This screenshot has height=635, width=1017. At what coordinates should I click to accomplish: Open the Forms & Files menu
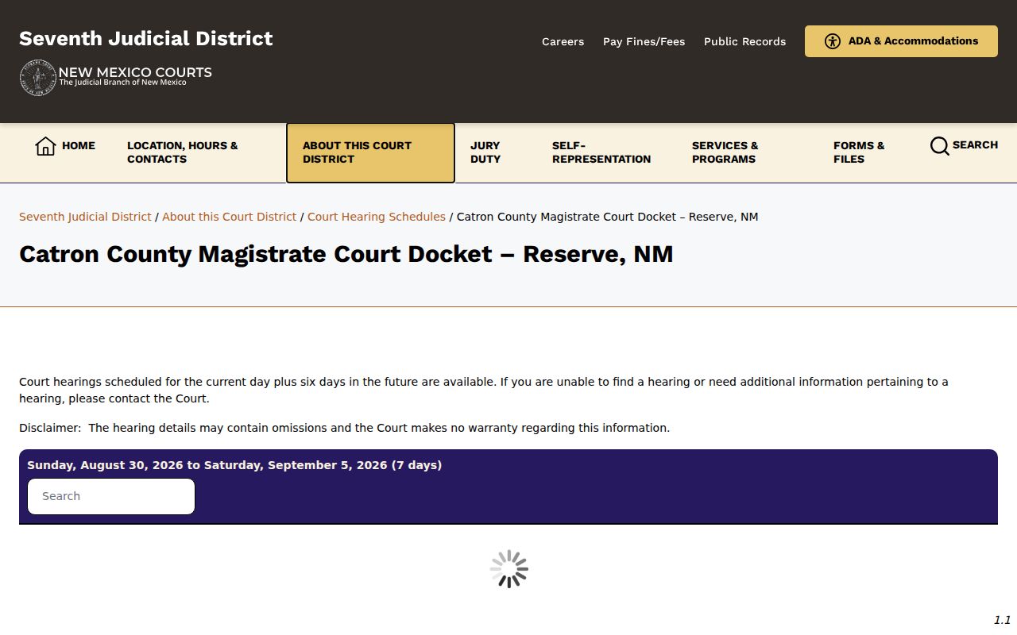(x=859, y=152)
